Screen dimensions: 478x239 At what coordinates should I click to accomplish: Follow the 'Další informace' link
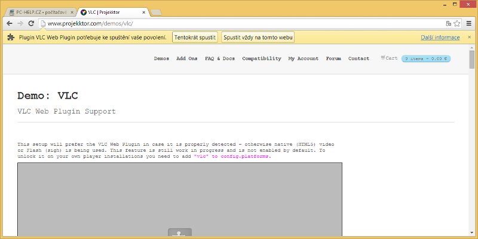(x=440, y=37)
